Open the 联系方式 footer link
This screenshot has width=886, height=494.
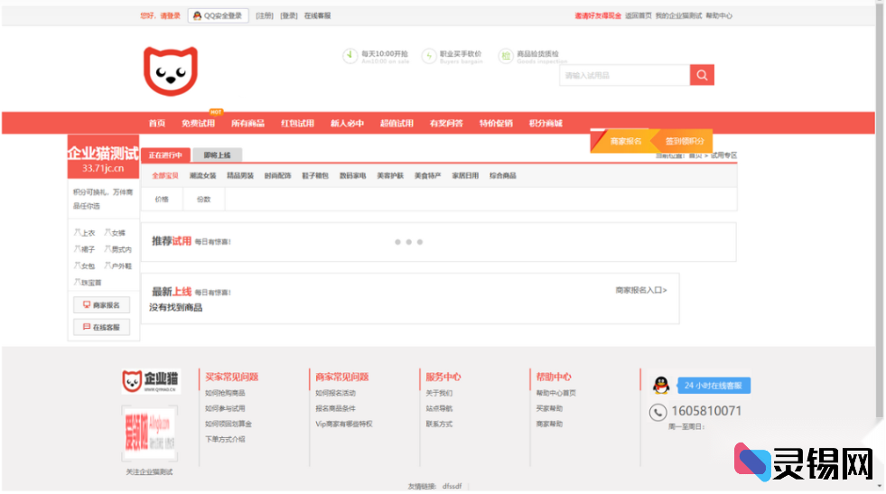click(439, 424)
